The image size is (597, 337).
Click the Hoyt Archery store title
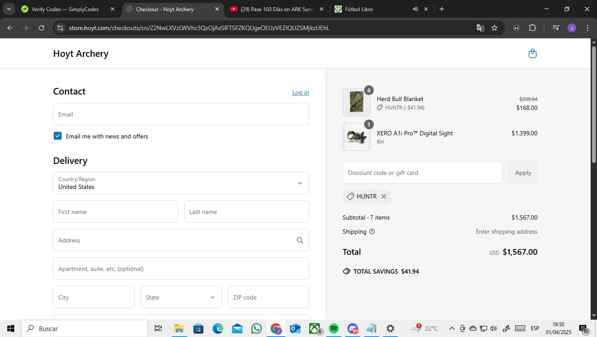click(81, 54)
